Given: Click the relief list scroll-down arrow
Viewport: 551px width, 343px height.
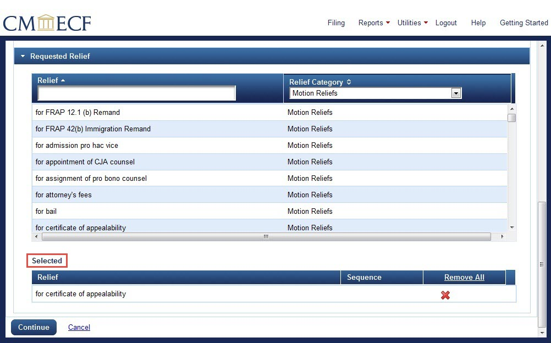Looking at the screenshot, I should pos(511,228).
